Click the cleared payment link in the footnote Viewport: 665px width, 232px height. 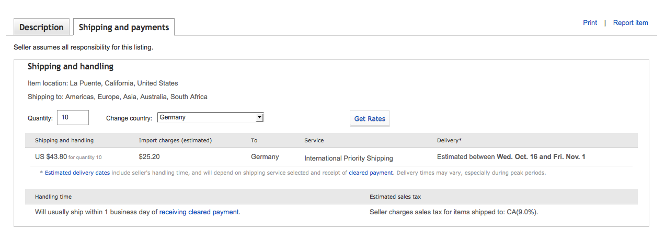coord(371,173)
